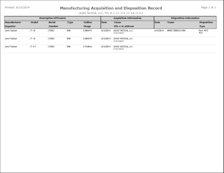
Task: Click the 5.7X28mm caliber cell
Action: tap(88, 46)
